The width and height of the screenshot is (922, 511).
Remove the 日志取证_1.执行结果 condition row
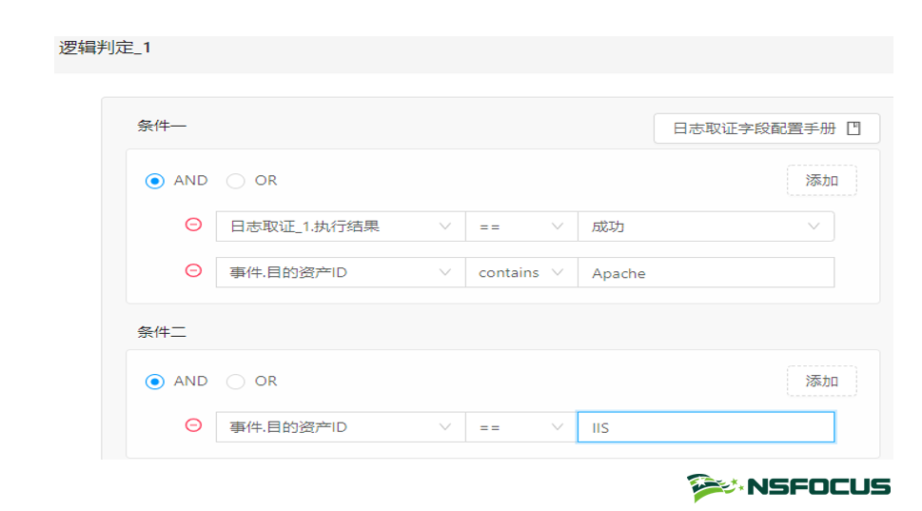pos(193,226)
